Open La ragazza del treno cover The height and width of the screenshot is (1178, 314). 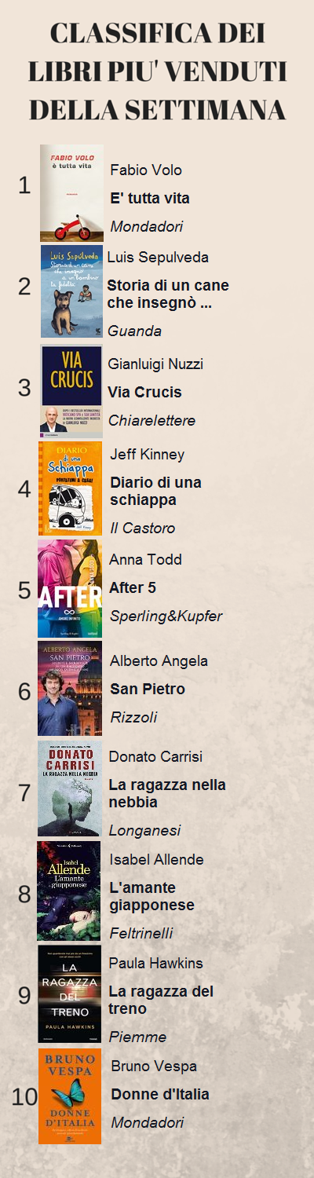[70, 993]
